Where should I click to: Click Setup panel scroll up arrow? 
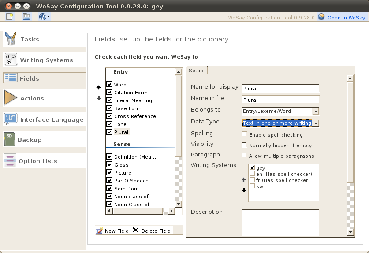click(x=350, y=78)
